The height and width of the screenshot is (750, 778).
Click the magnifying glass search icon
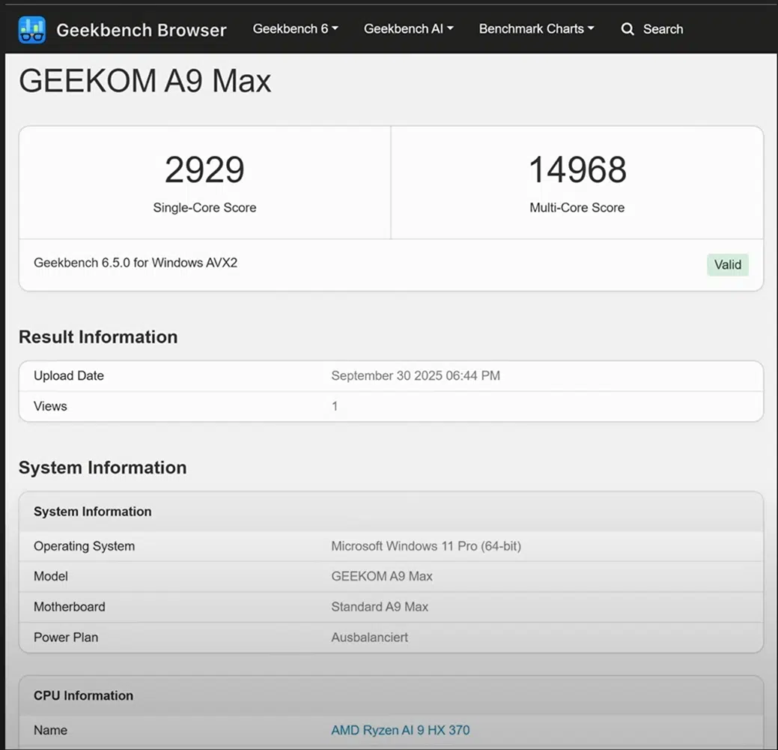(627, 29)
